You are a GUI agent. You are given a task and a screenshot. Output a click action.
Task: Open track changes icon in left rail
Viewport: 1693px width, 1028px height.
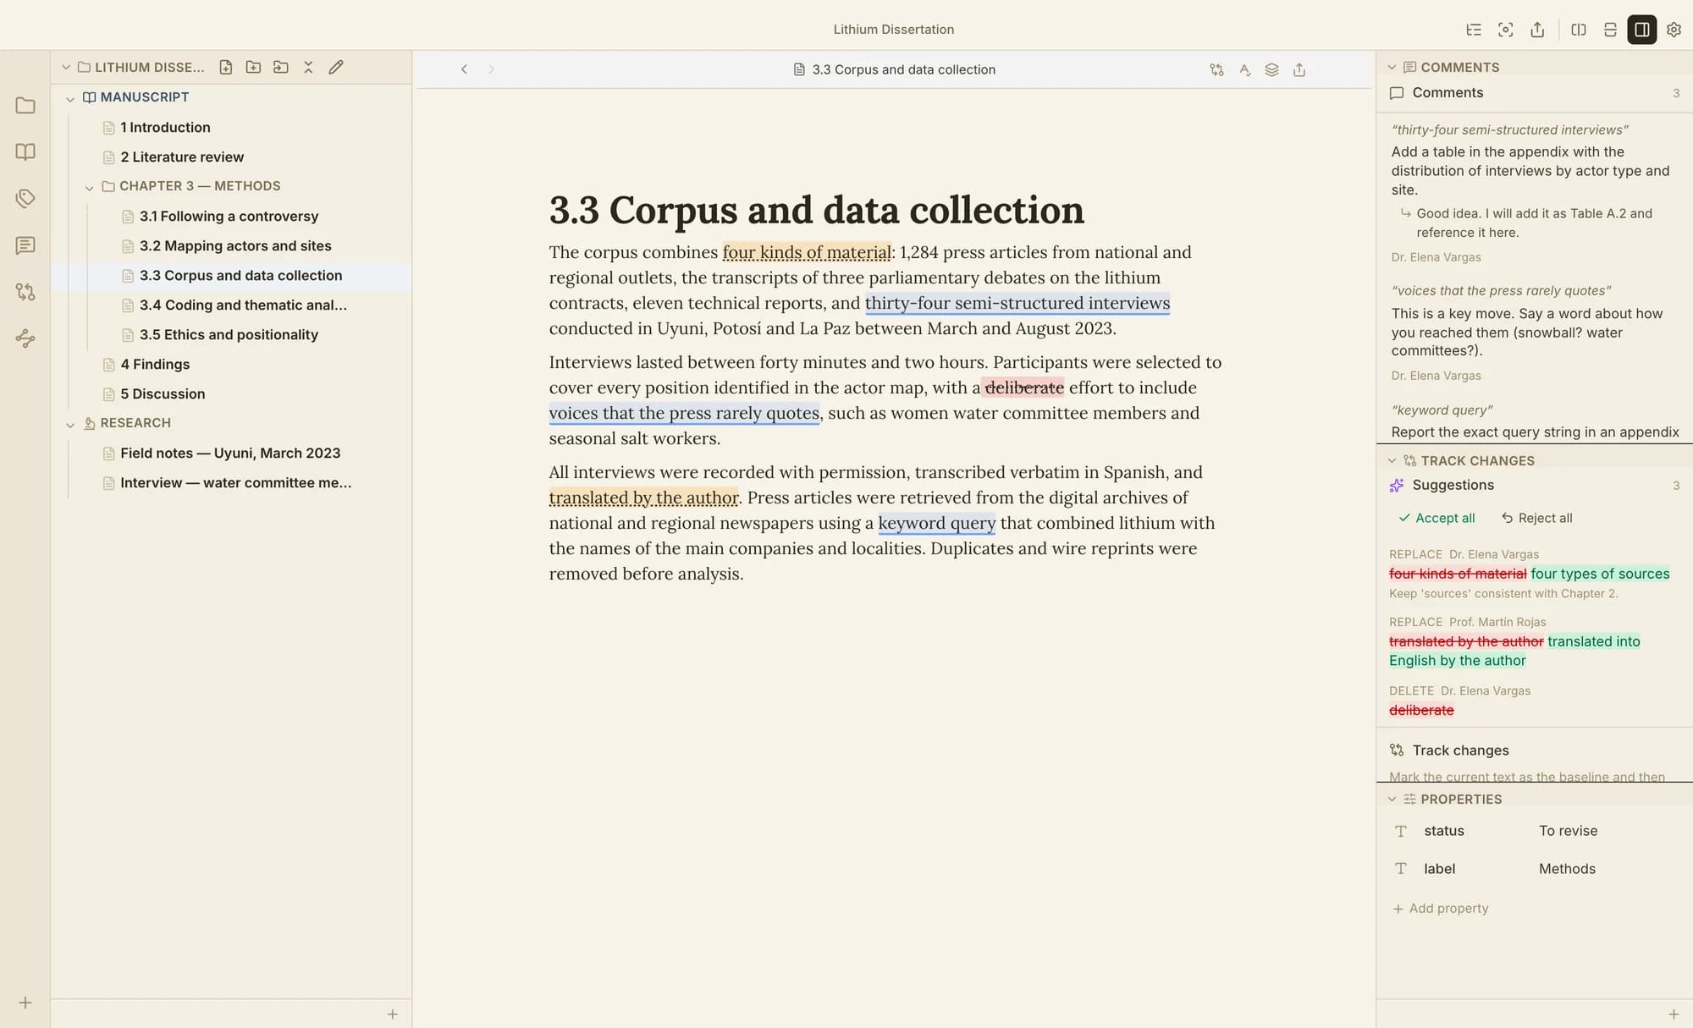coord(25,292)
